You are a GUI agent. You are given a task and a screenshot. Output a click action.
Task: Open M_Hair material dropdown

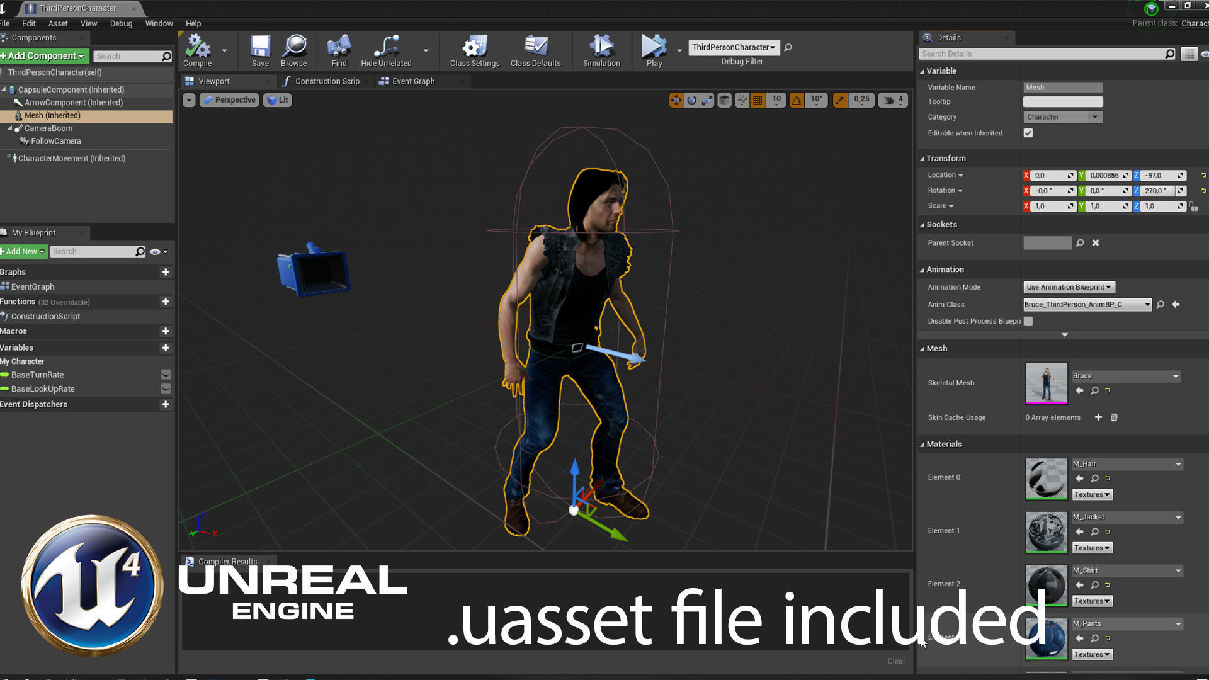click(1127, 464)
